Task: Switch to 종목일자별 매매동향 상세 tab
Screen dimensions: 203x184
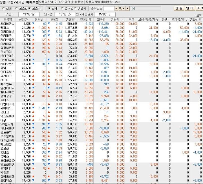Action: (103, 2)
